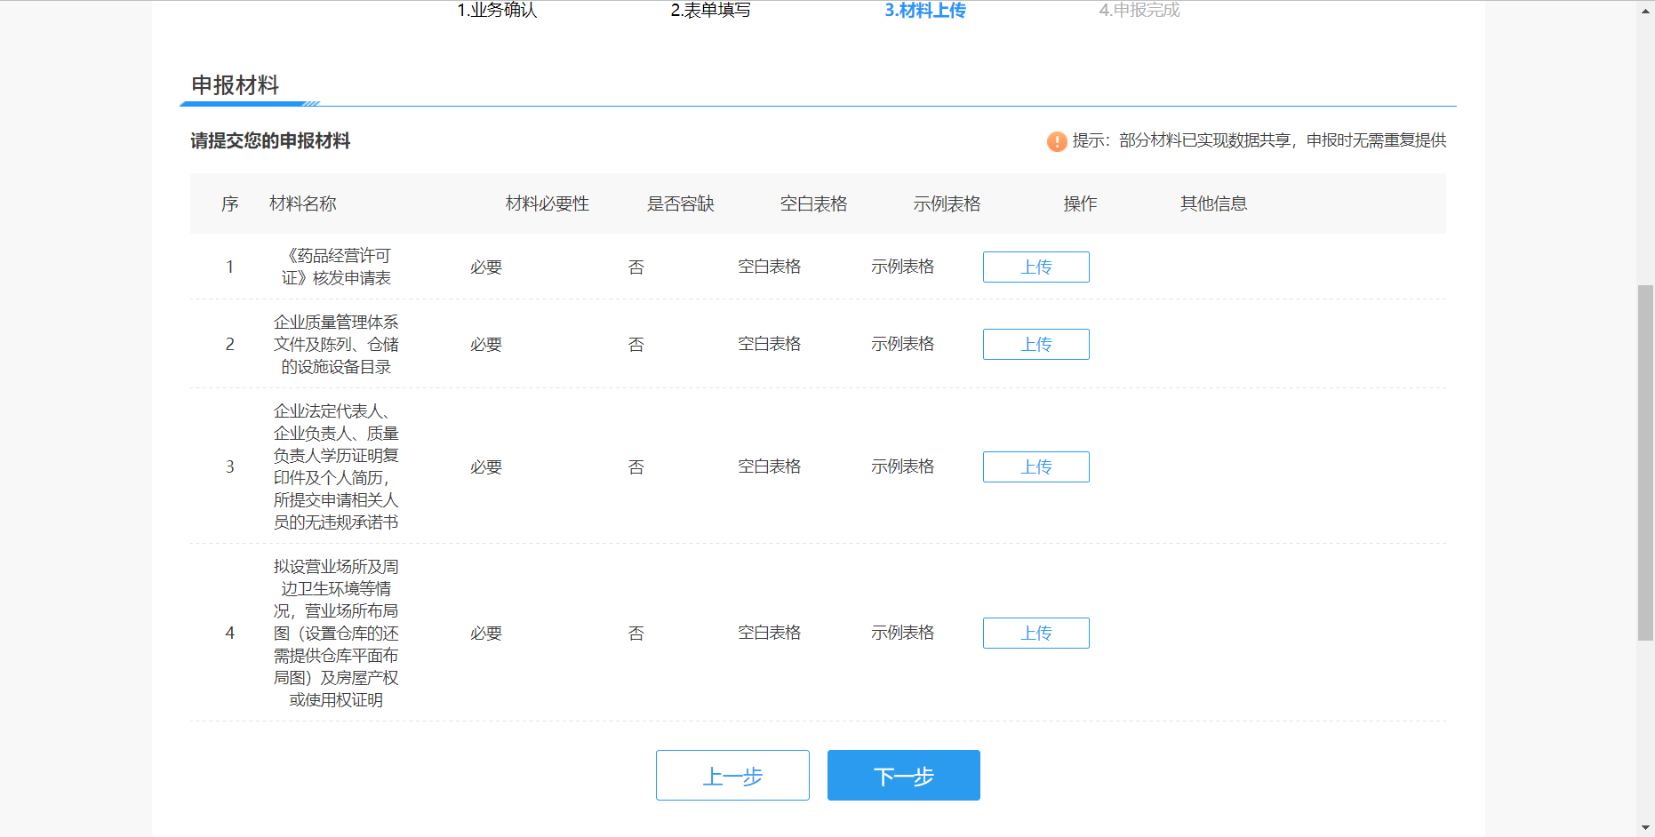Image resolution: width=1655 pixels, height=837 pixels.
Task: Open 空白表格 for row 3
Action: 769,466
